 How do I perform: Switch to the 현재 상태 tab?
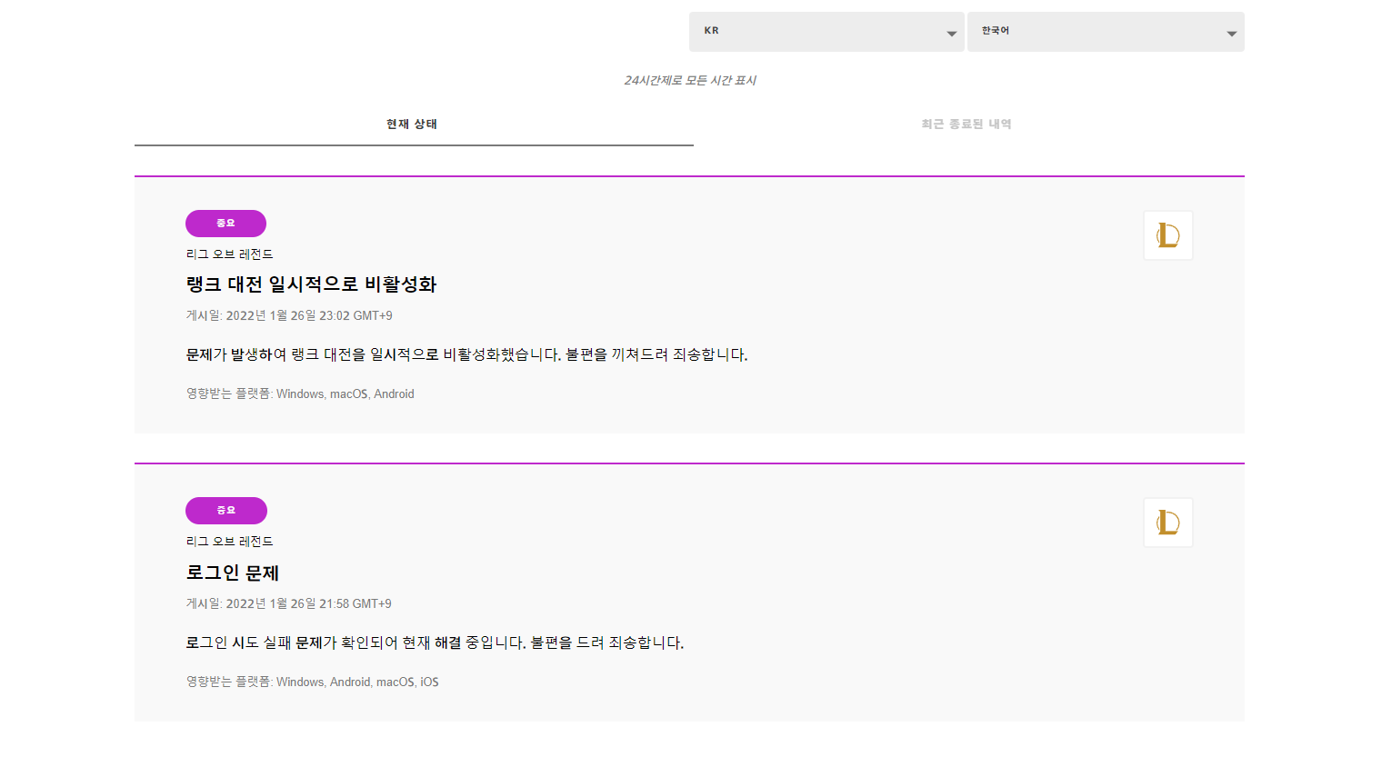tap(414, 125)
